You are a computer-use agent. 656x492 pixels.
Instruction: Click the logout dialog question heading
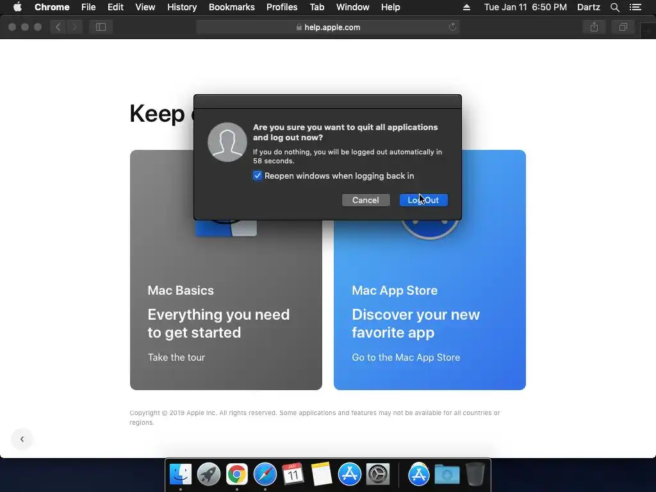point(345,132)
